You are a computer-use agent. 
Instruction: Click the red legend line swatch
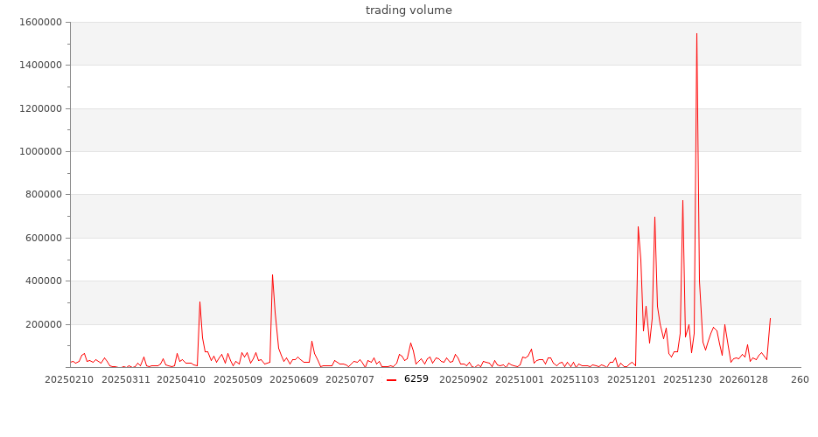(391, 379)
